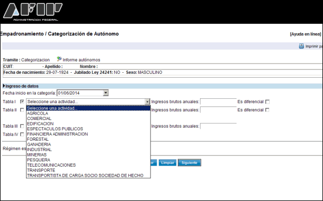The width and height of the screenshot is (323, 201).
Task: Click the 01/06/2014 date value
Action: click(69, 93)
